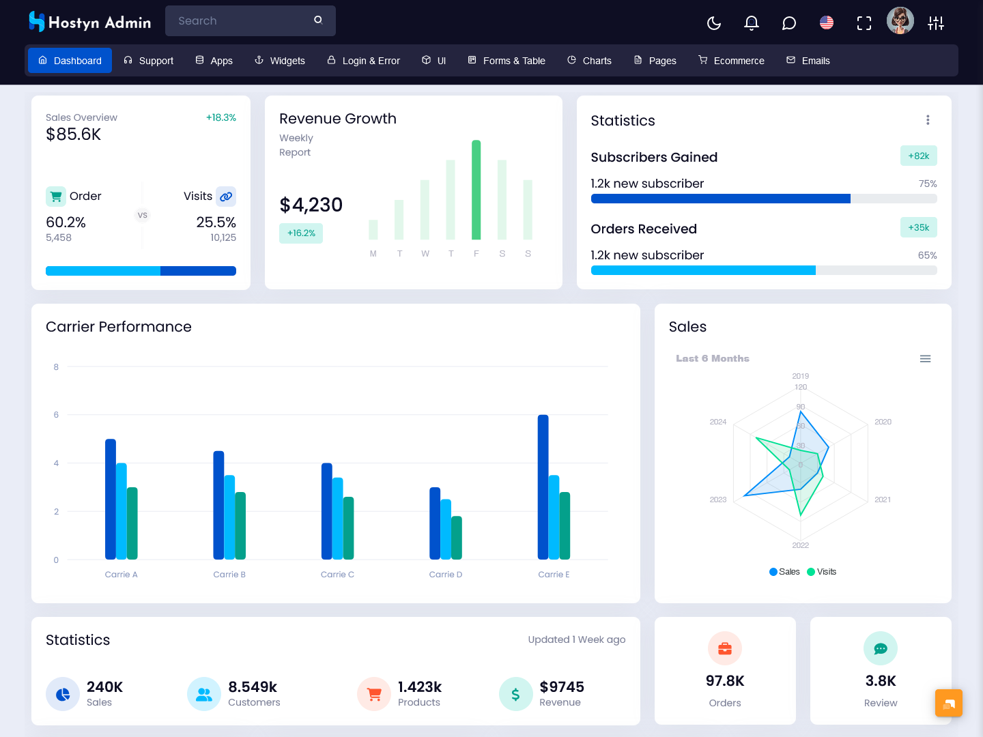Select the Dashboard menu item
Viewport: 983px width, 737px height.
(x=70, y=61)
